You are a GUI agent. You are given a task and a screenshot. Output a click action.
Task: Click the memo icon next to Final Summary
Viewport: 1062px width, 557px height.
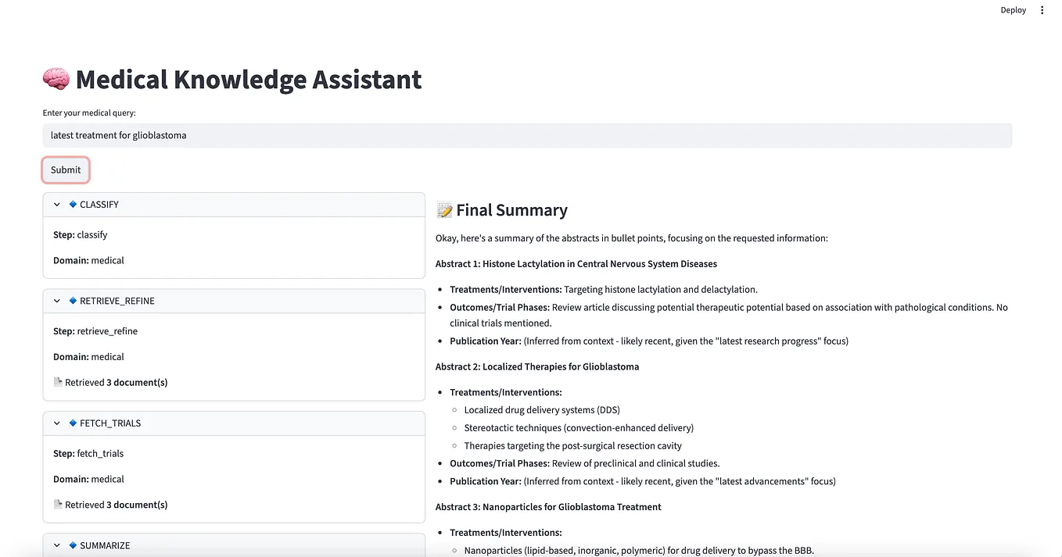(x=443, y=209)
